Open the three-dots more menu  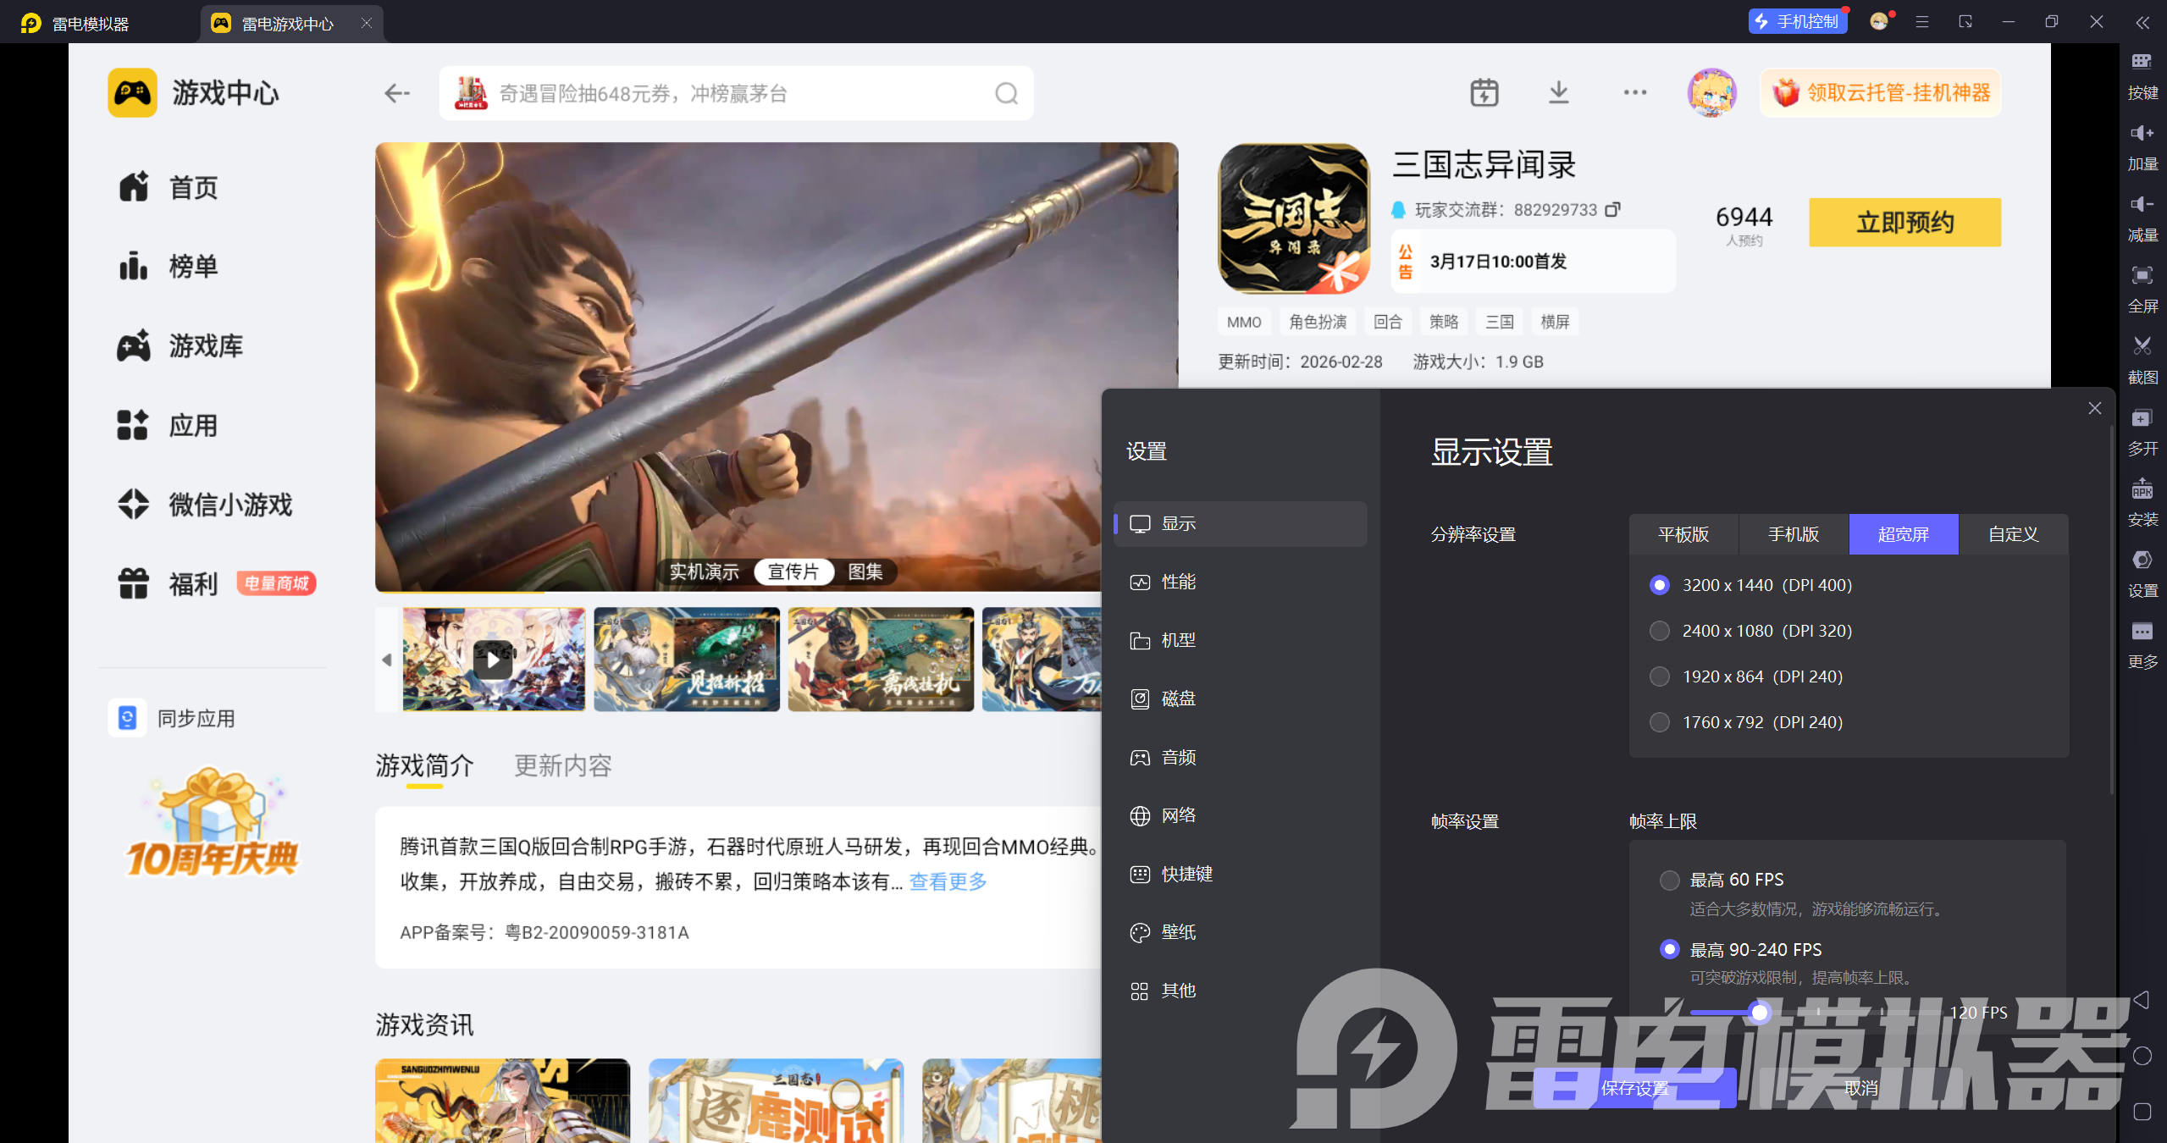pos(1634,93)
